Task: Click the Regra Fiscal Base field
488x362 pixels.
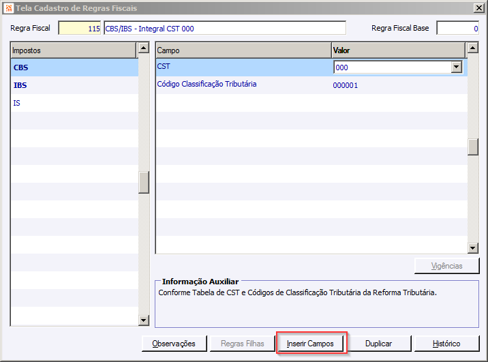Action: coord(457,29)
